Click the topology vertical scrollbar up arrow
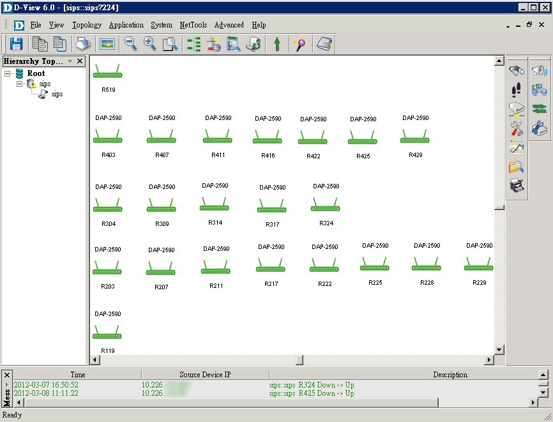Viewport: 553px width, 422px height. click(x=499, y=61)
